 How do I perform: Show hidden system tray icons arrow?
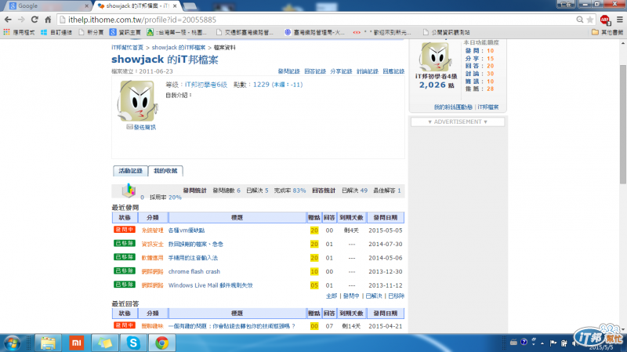coord(542,343)
